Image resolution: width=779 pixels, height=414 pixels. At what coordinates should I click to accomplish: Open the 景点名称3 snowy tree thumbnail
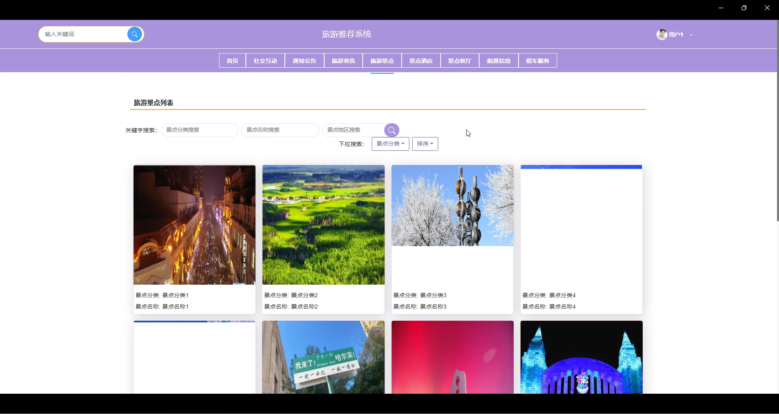[x=452, y=206]
